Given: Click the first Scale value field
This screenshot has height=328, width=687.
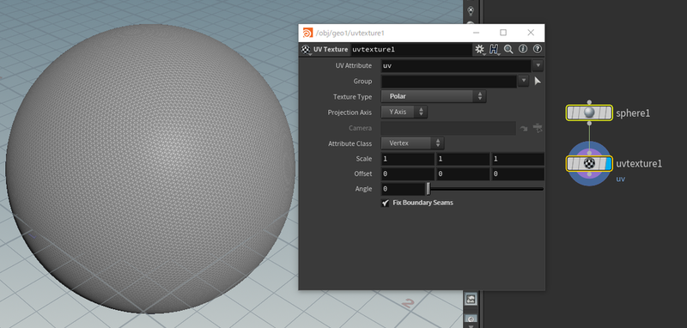Looking at the screenshot, I should 407,159.
